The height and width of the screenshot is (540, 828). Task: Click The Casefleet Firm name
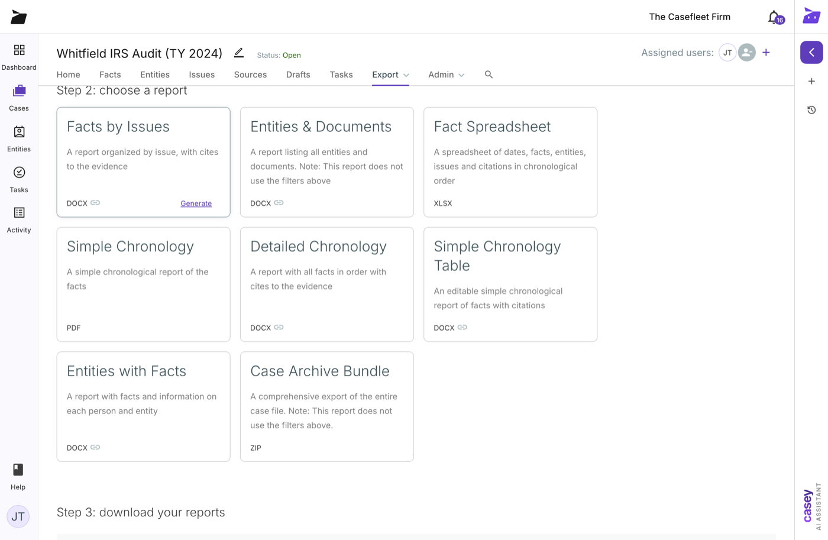coord(690,17)
